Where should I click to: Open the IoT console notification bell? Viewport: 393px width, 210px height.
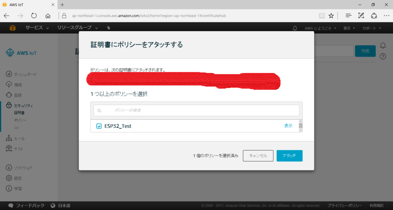[x=383, y=45]
